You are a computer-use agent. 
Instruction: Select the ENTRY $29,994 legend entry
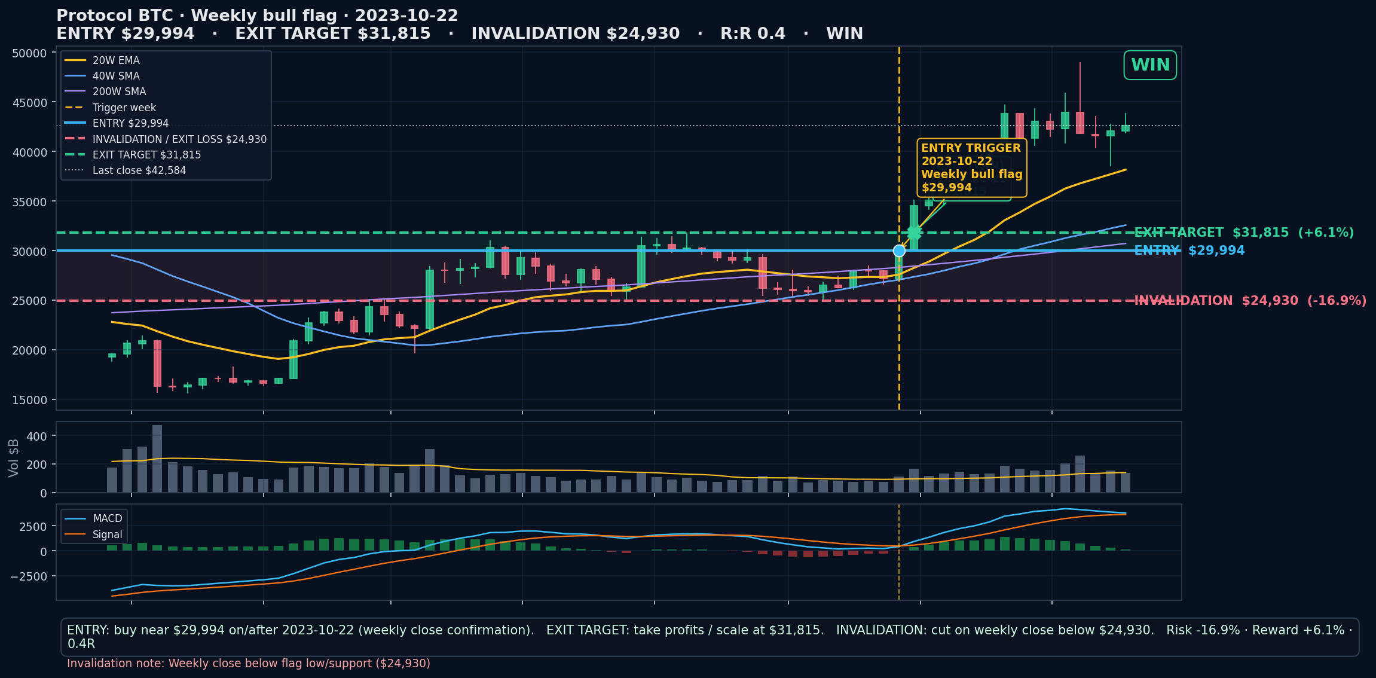[117, 123]
